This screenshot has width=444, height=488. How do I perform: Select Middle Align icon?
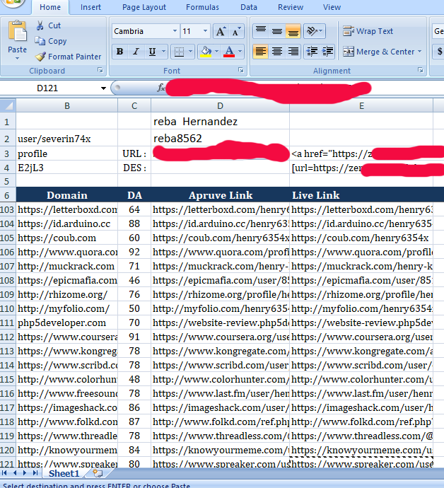[277, 31]
